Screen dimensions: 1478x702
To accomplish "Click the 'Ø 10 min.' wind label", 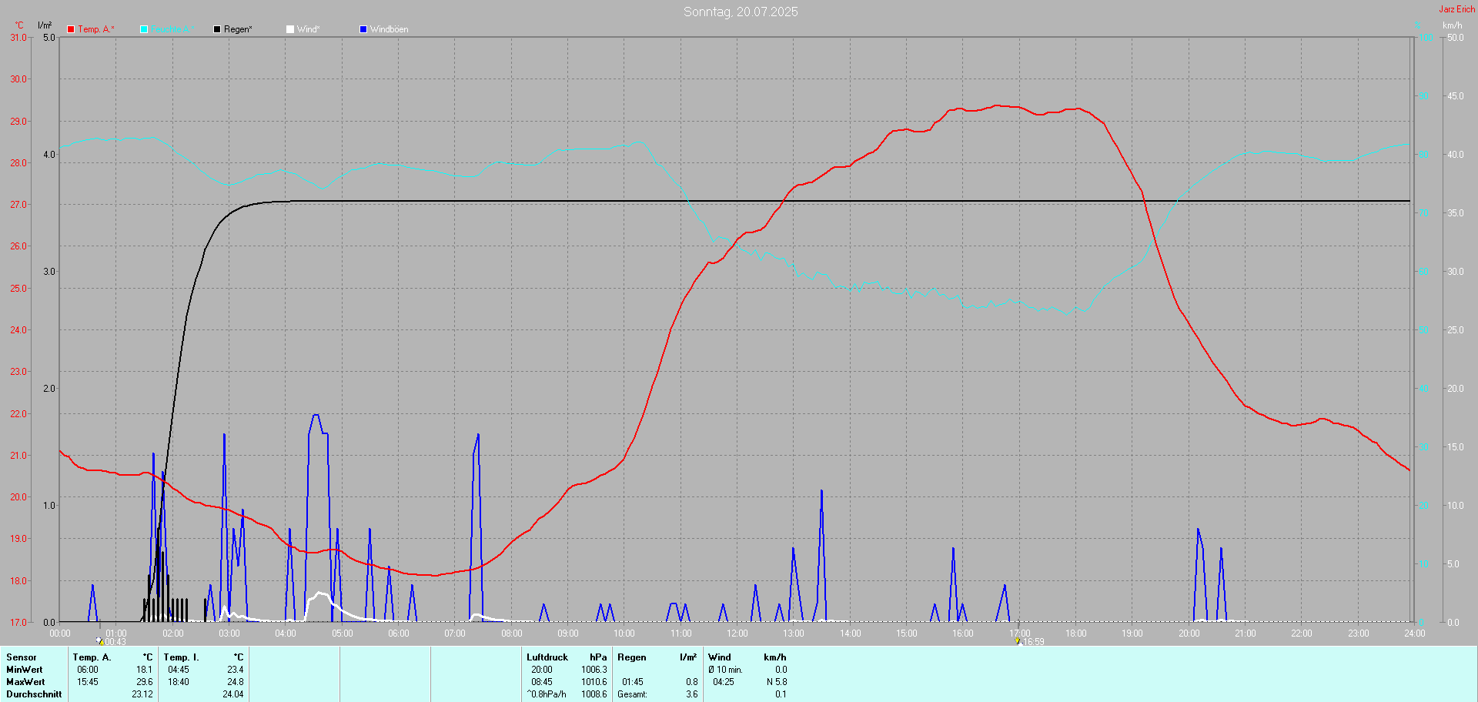I will [726, 670].
